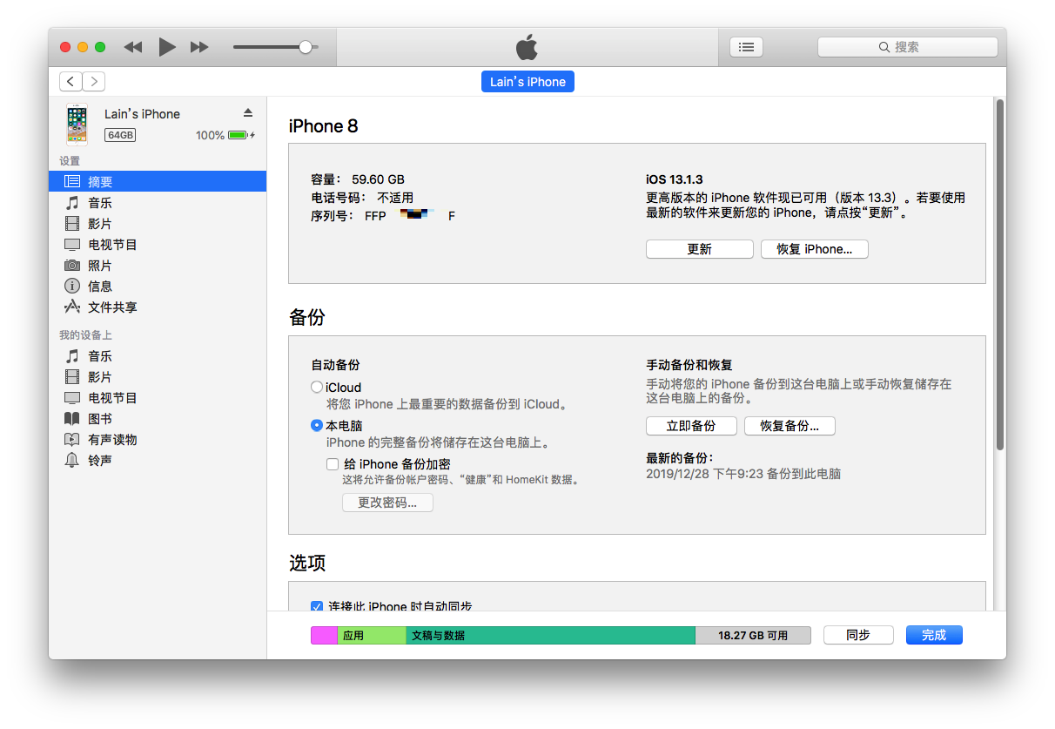Select the iCloud backup radio button
Screen dimensions: 1055x729
coord(317,388)
